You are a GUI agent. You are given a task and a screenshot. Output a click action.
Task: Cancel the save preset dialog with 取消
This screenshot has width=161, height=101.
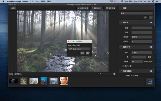coord(82,53)
